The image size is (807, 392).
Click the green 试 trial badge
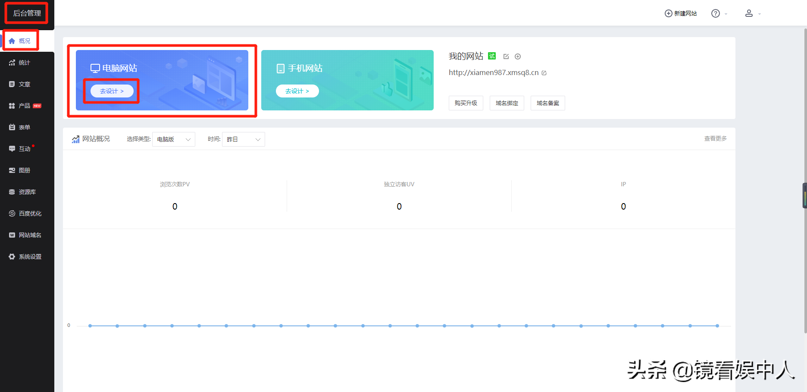(x=492, y=56)
